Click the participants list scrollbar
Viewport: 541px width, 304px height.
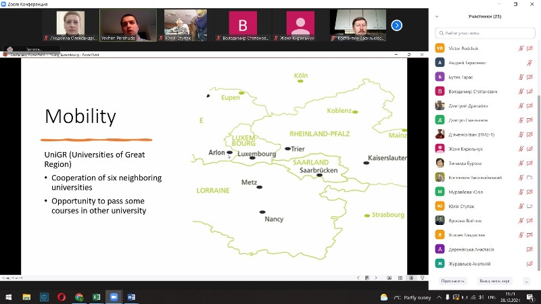(x=538, y=182)
